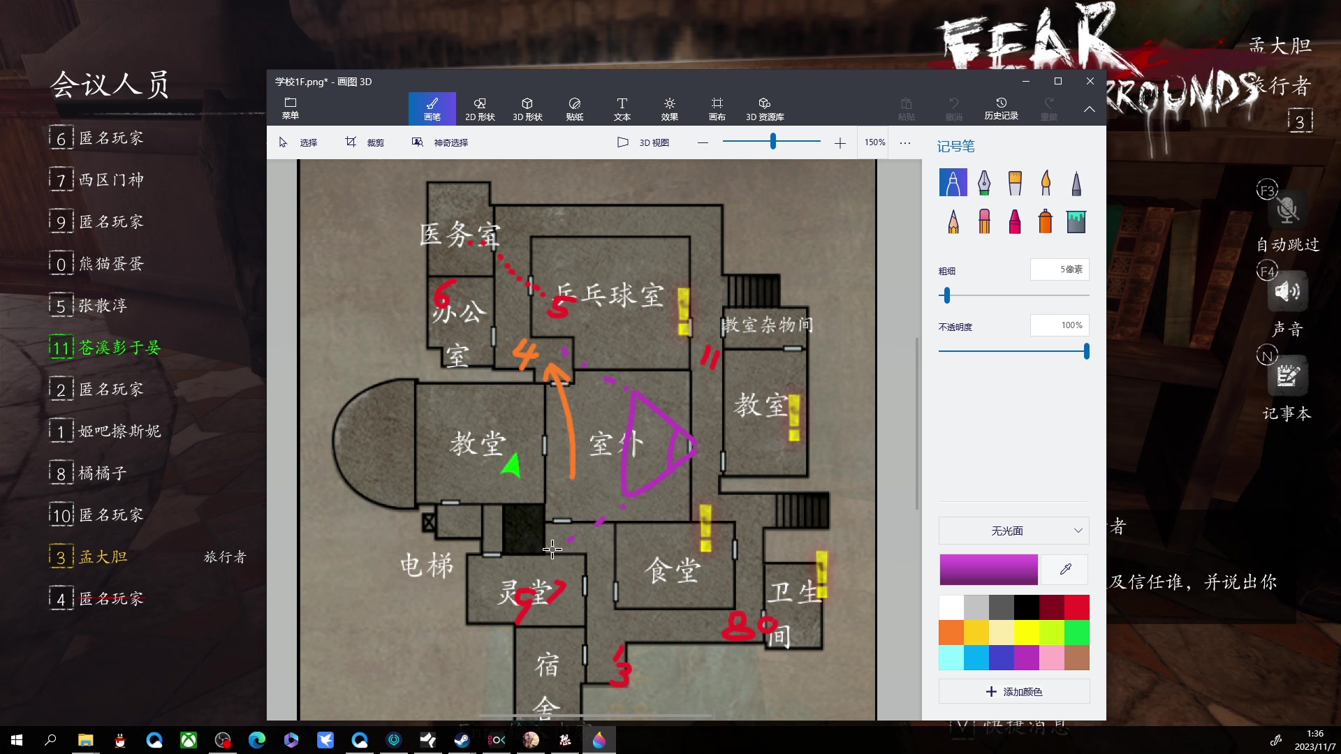Open the 3D 形状 tab
Viewport: 1341px width, 754px height.
click(527, 109)
